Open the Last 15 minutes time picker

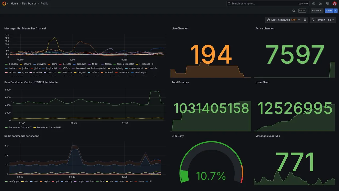pyautogui.click(x=283, y=20)
